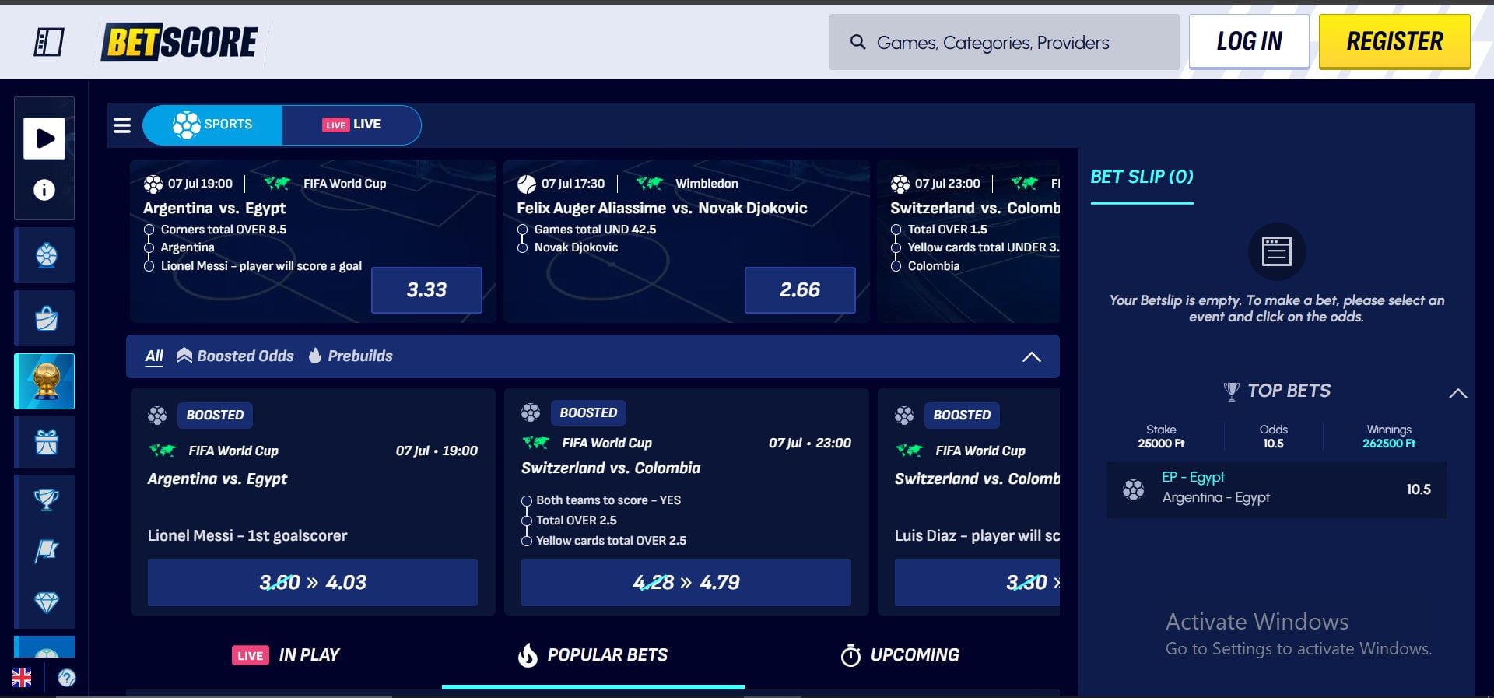Click soccer ball icon on Argentina featured card
Screen dimensions: 1494x698
tap(153, 184)
